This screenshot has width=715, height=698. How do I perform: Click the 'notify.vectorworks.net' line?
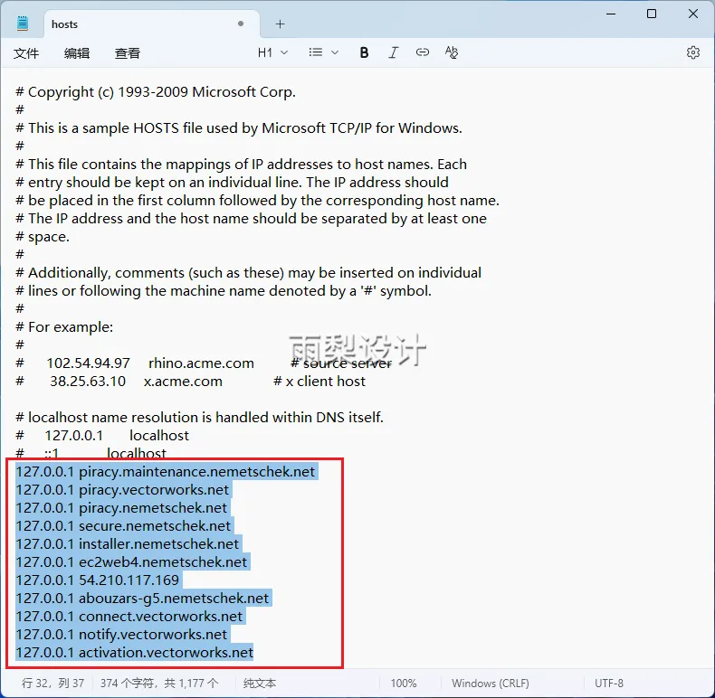[121, 635]
